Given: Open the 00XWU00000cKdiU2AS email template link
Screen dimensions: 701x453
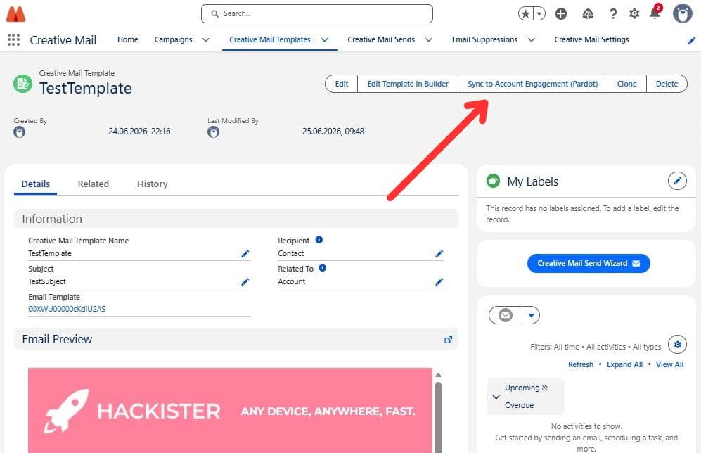Looking at the screenshot, I should click(67, 309).
